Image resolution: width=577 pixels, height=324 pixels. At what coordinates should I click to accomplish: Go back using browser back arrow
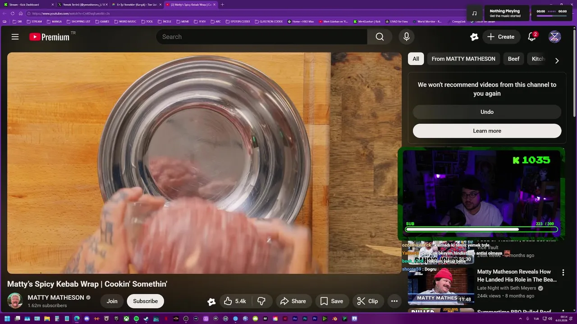pyautogui.click(x=5, y=13)
